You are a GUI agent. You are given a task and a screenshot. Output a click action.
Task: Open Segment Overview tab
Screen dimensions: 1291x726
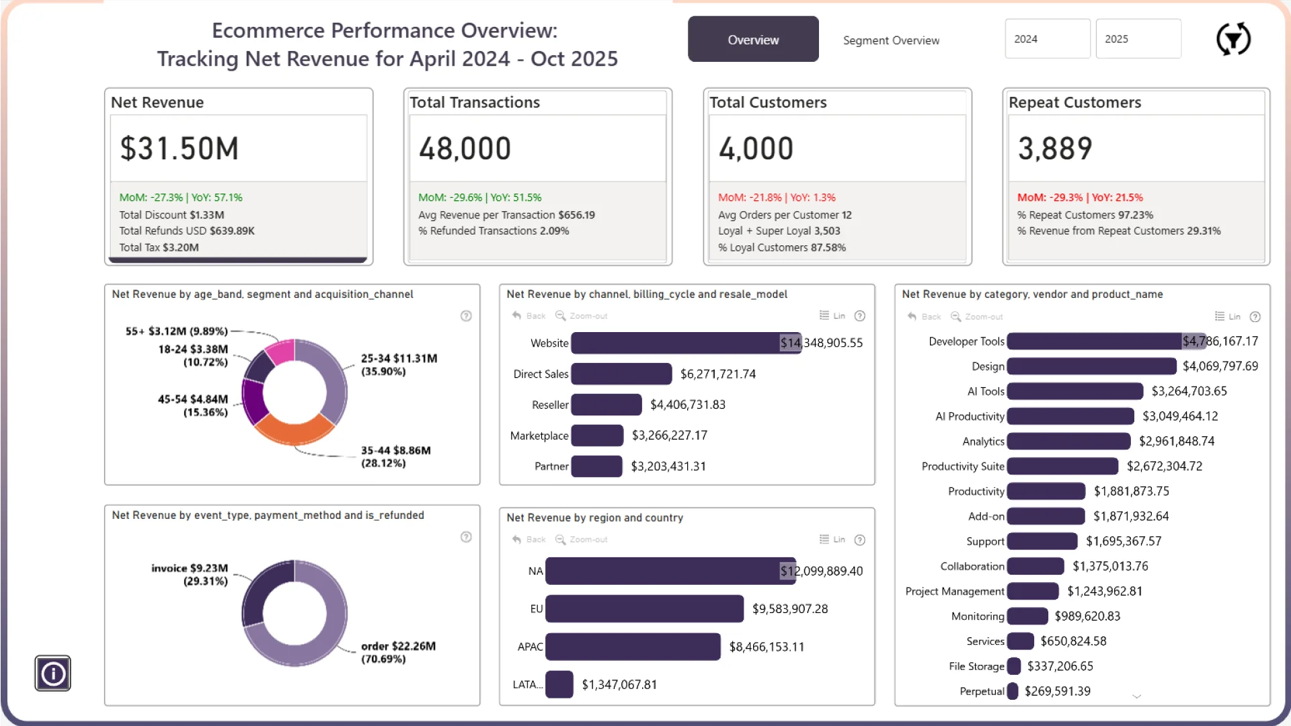click(x=891, y=40)
